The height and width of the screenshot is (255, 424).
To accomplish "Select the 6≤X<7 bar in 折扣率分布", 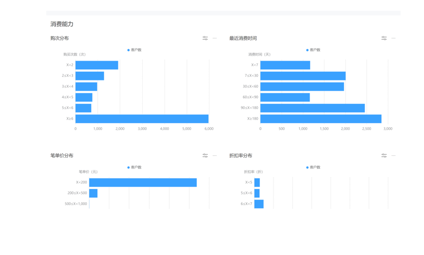I will [x=259, y=204].
